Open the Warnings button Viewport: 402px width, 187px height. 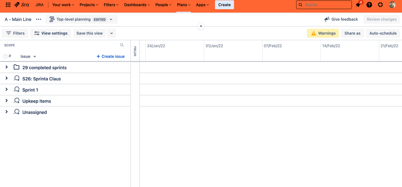[323, 33]
